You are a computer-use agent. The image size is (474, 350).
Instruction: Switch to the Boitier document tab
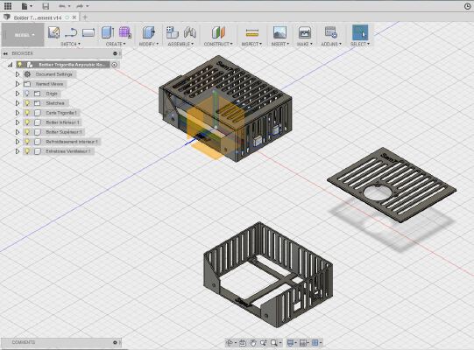tap(38, 17)
